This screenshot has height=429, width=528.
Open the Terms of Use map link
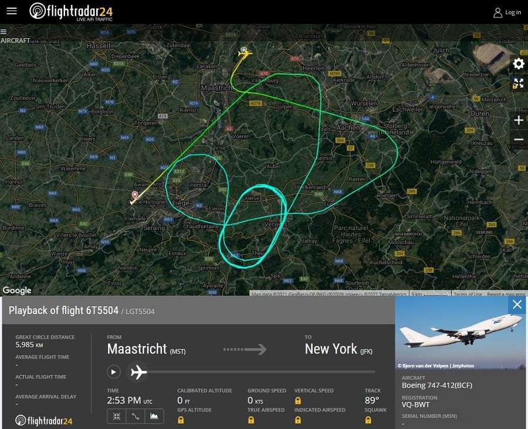coord(468,294)
